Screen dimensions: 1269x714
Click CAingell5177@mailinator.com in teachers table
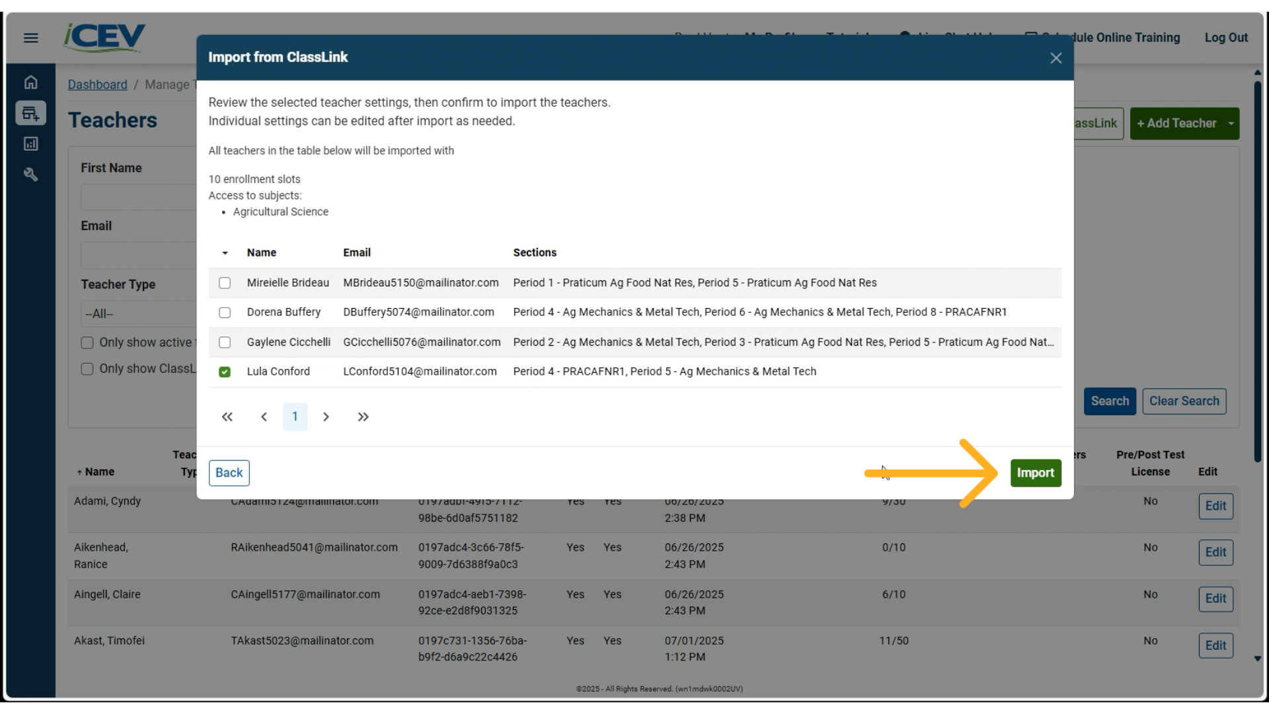(305, 594)
